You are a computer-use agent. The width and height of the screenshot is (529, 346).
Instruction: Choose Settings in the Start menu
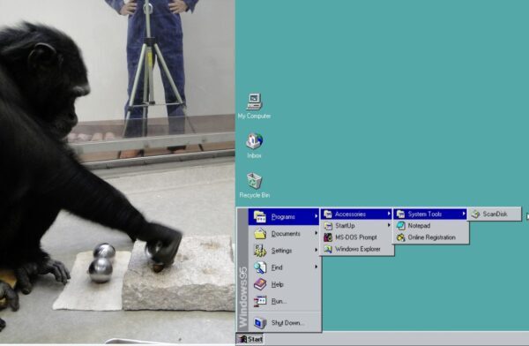(284, 251)
